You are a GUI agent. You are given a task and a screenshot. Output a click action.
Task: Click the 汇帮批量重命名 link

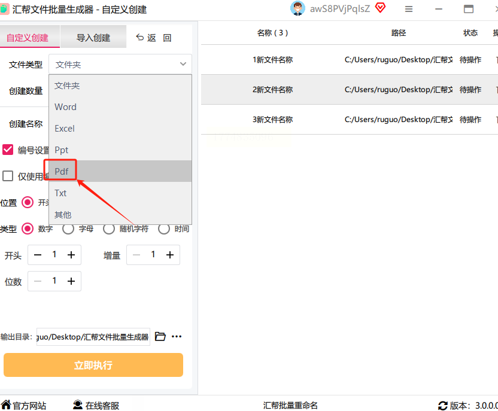tap(290, 405)
